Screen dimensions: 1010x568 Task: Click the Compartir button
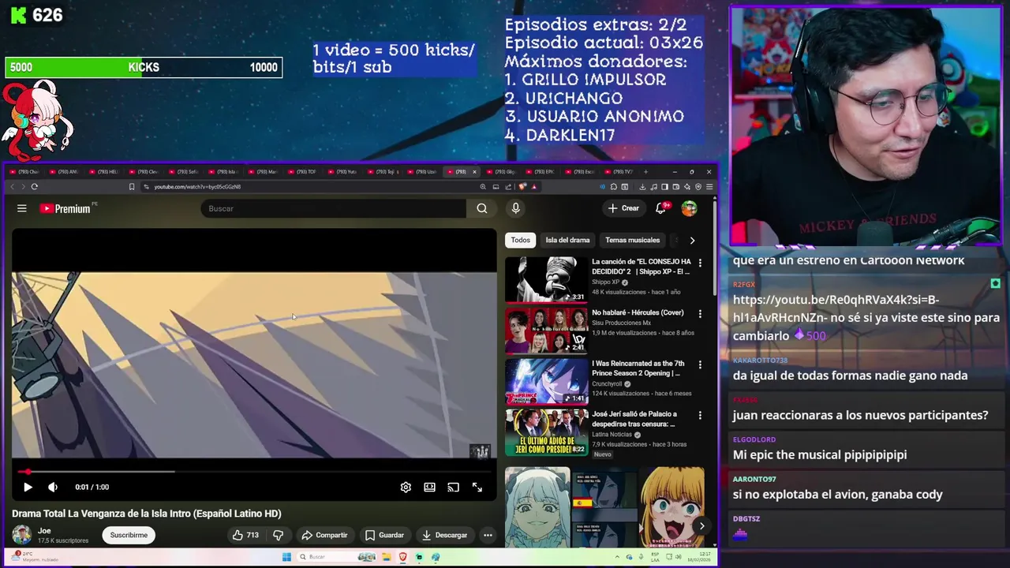tap(324, 535)
